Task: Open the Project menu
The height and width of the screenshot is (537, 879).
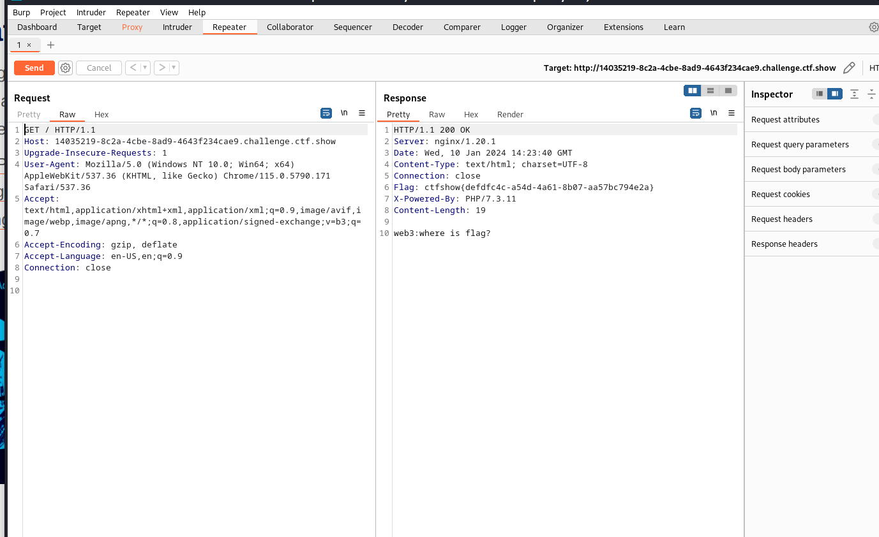Action: [53, 12]
